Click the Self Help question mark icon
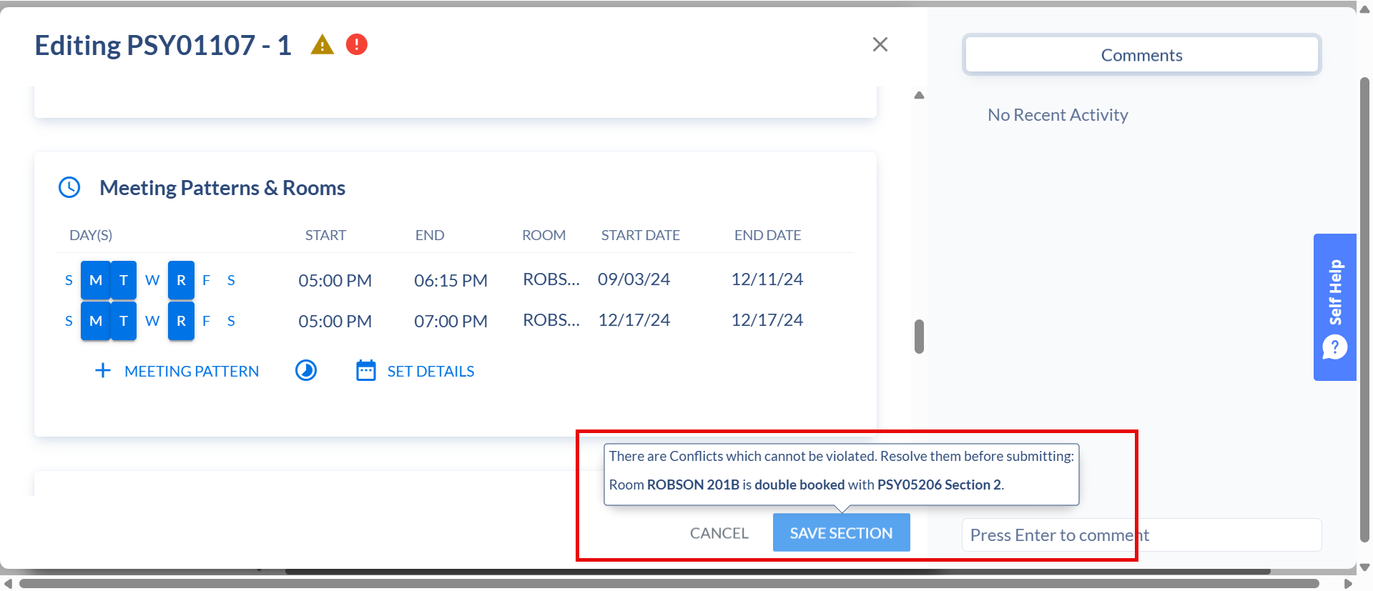Image resolution: width=1373 pixels, height=591 pixels. (1335, 348)
